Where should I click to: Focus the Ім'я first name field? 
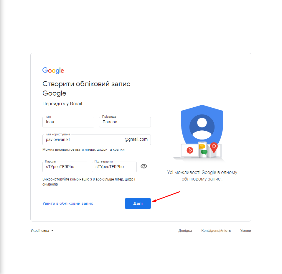click(68, 122)
